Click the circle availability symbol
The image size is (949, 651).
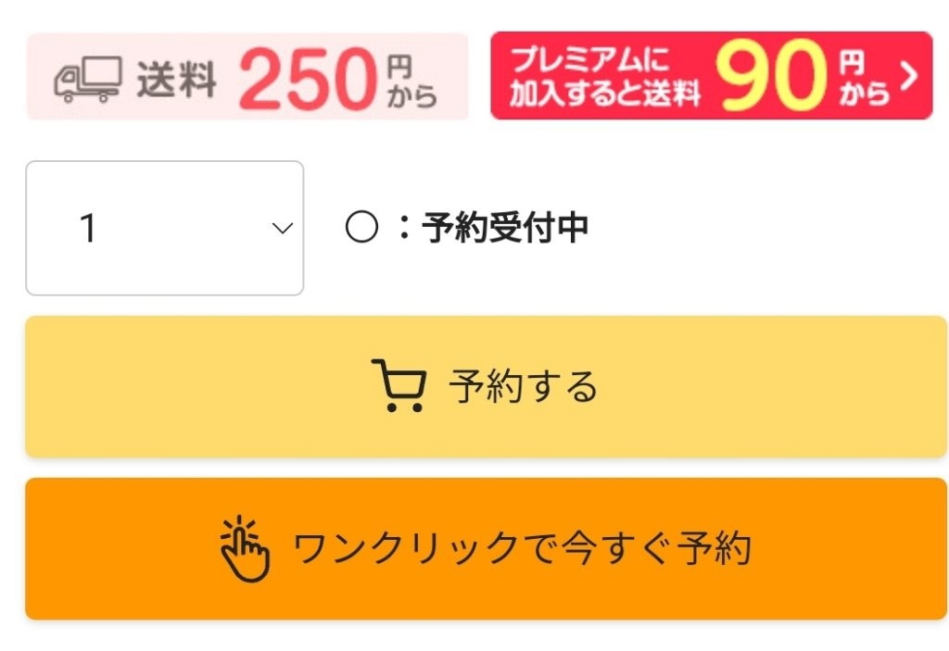tap(362, 227)
